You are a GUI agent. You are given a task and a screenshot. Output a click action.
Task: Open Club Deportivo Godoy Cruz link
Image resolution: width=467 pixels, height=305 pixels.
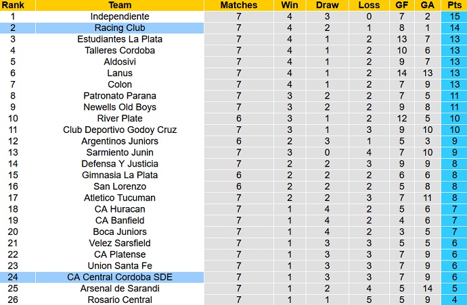(119, 130)
